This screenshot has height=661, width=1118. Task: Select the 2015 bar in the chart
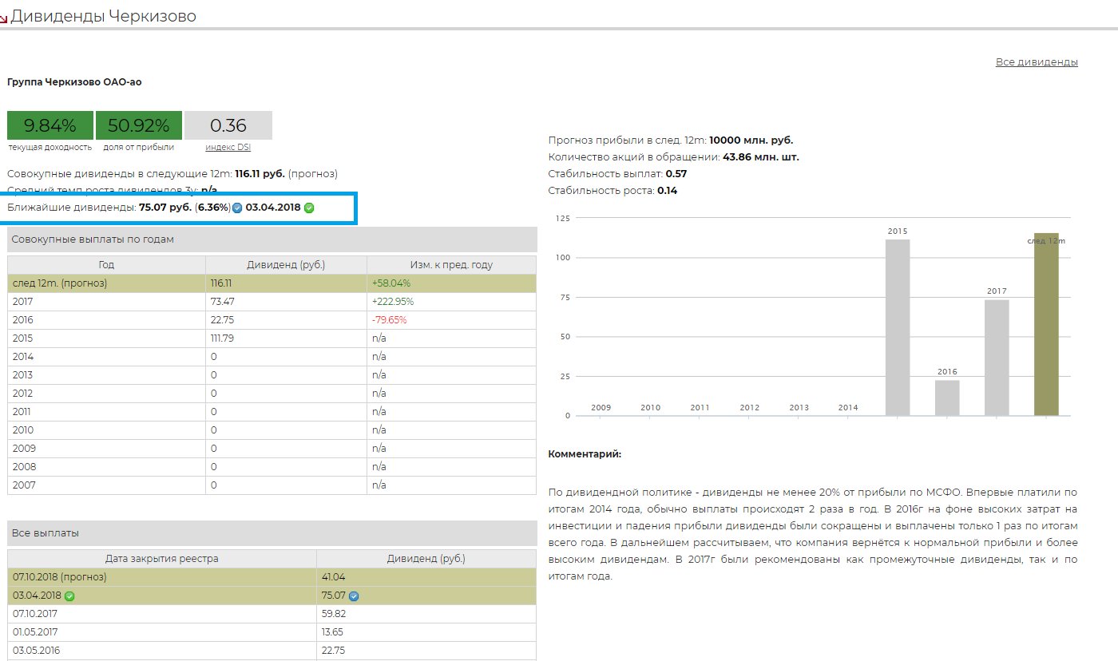(x=898, y=327)
